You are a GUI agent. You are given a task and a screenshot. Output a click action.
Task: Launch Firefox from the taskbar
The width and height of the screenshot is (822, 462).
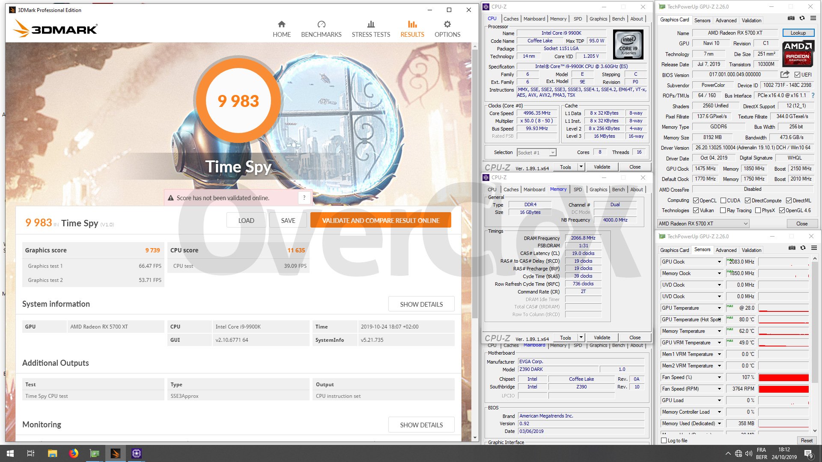pos(74,453)
